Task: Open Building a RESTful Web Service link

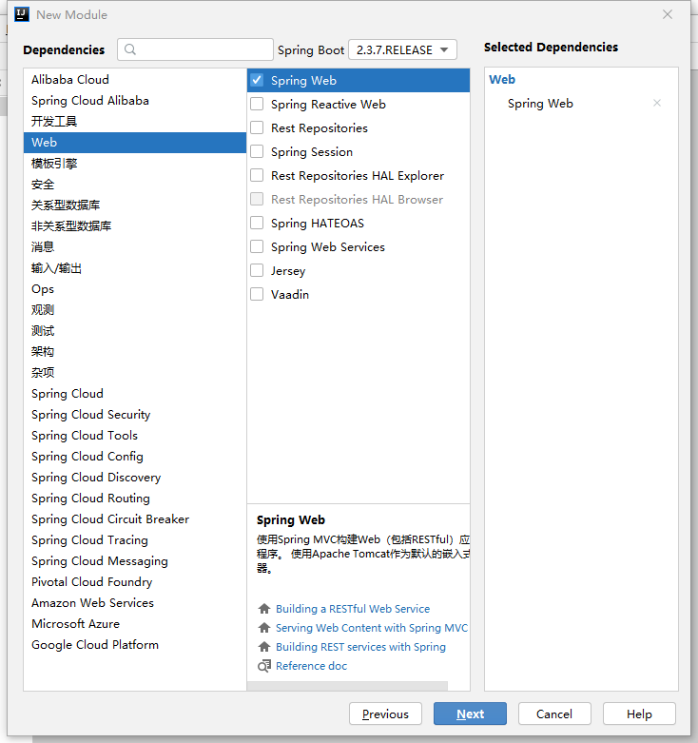Action: click(353, 609)
